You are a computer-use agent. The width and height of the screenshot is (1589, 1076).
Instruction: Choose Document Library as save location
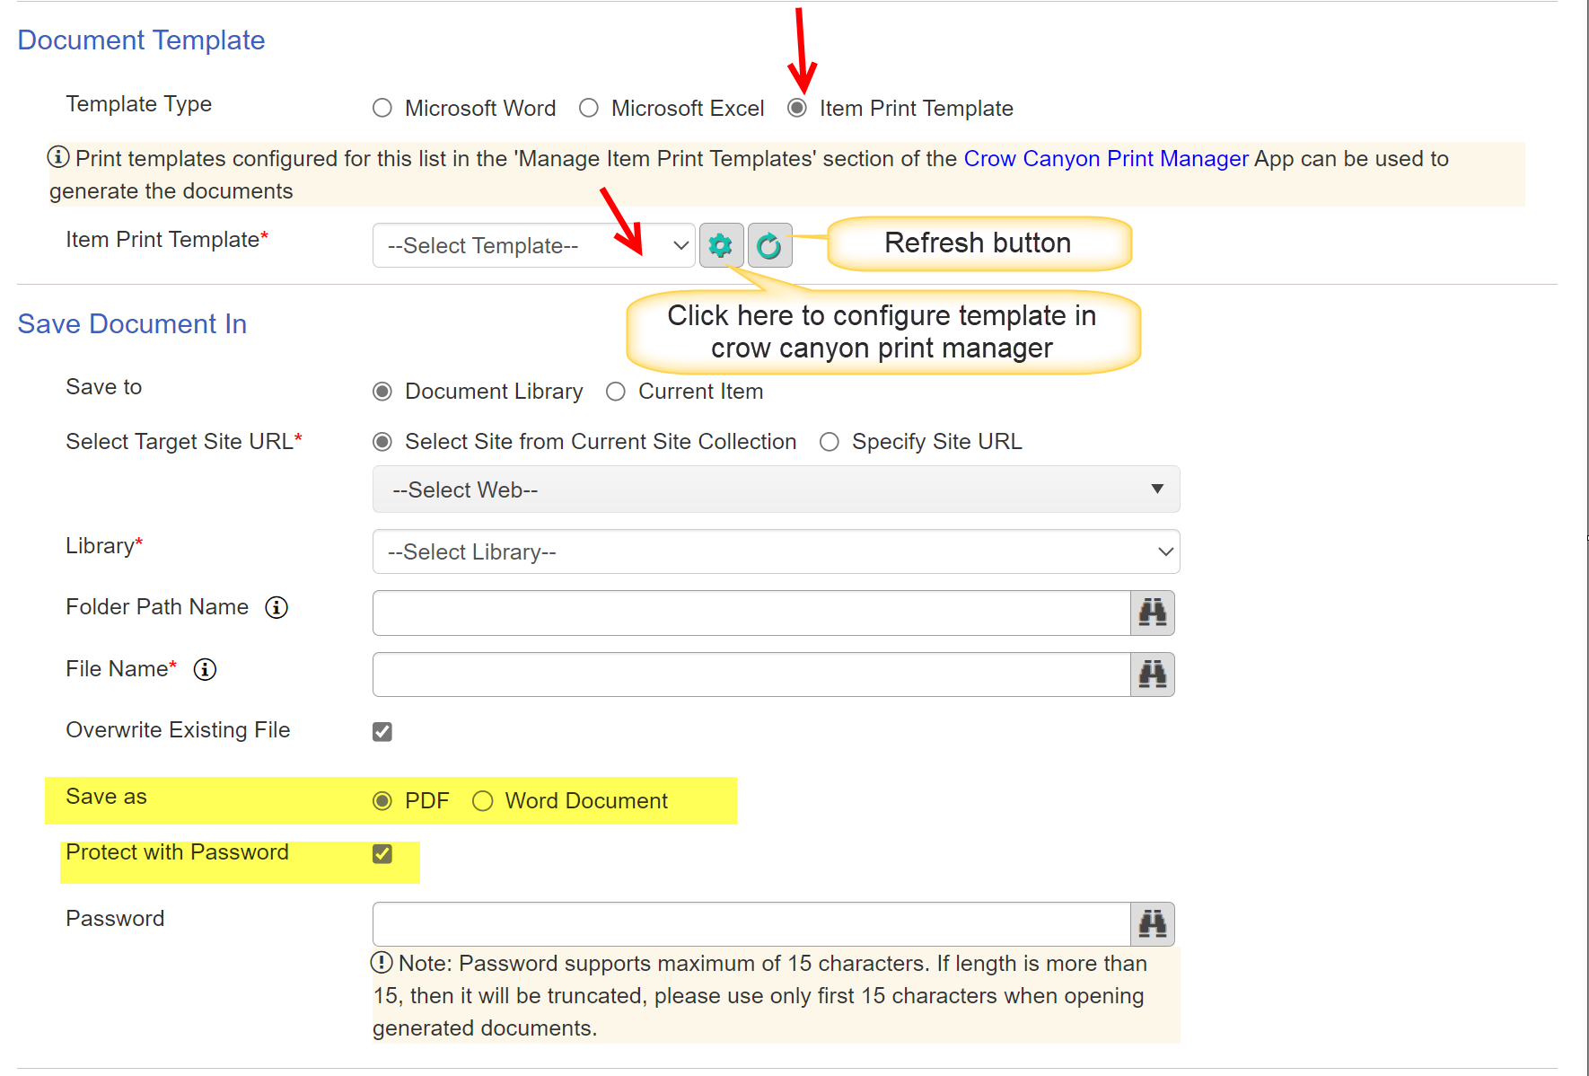382,392
